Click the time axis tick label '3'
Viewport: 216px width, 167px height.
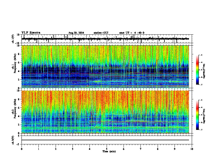click(73, 149)
